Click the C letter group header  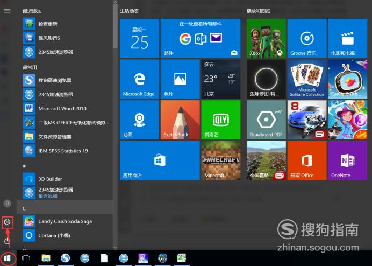[65, 207]
